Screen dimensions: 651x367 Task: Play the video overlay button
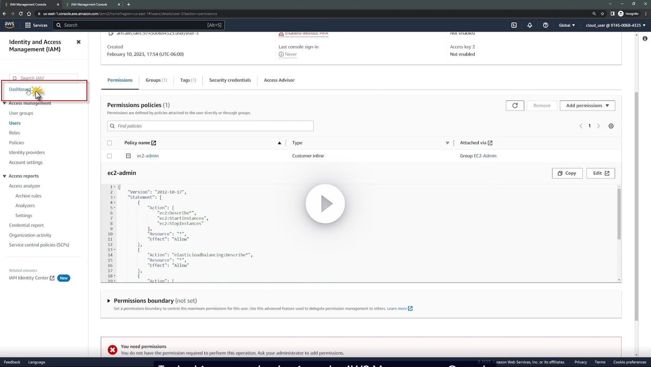pyautogui.click(x=325, y=204)
